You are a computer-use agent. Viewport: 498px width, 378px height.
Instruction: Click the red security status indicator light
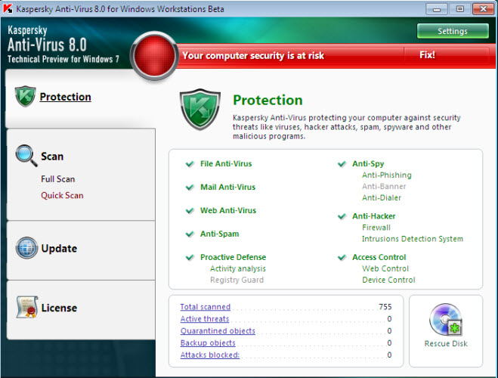[154, 55]
